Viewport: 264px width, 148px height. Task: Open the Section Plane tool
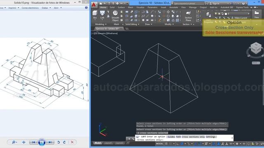[x=188, y=14]
